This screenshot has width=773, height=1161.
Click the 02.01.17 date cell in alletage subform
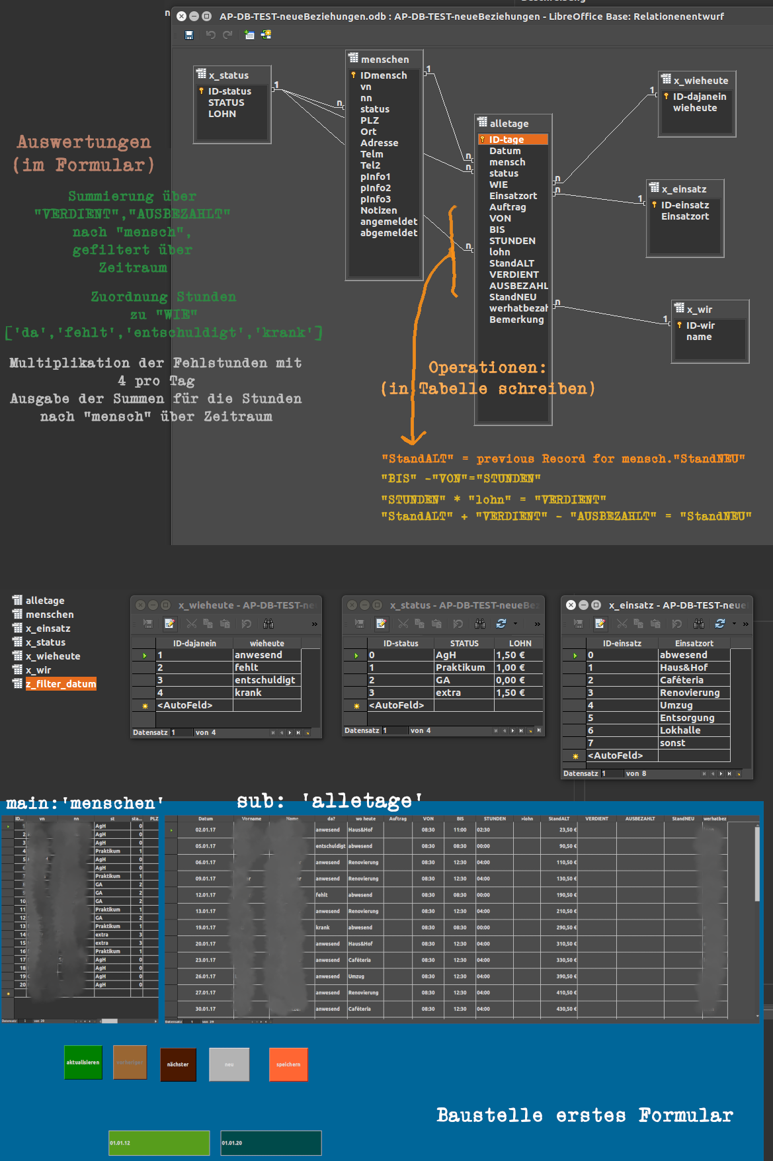(x=206, y=830)
